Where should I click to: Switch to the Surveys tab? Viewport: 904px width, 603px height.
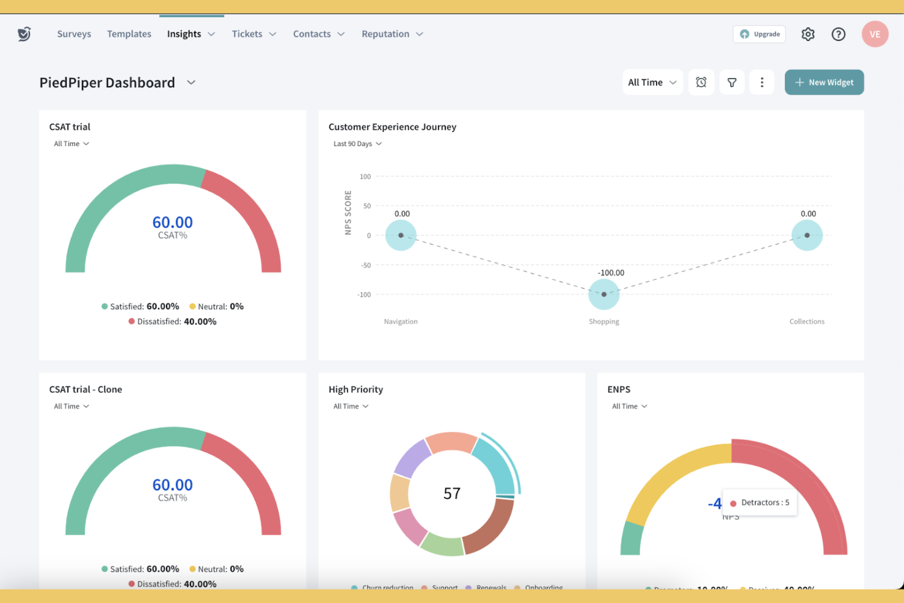74,34
